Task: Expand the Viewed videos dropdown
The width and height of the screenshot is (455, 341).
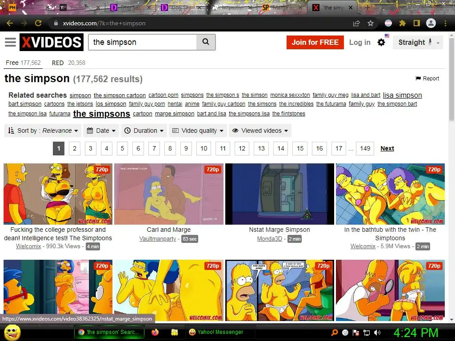Action: [x=260, y=131]
